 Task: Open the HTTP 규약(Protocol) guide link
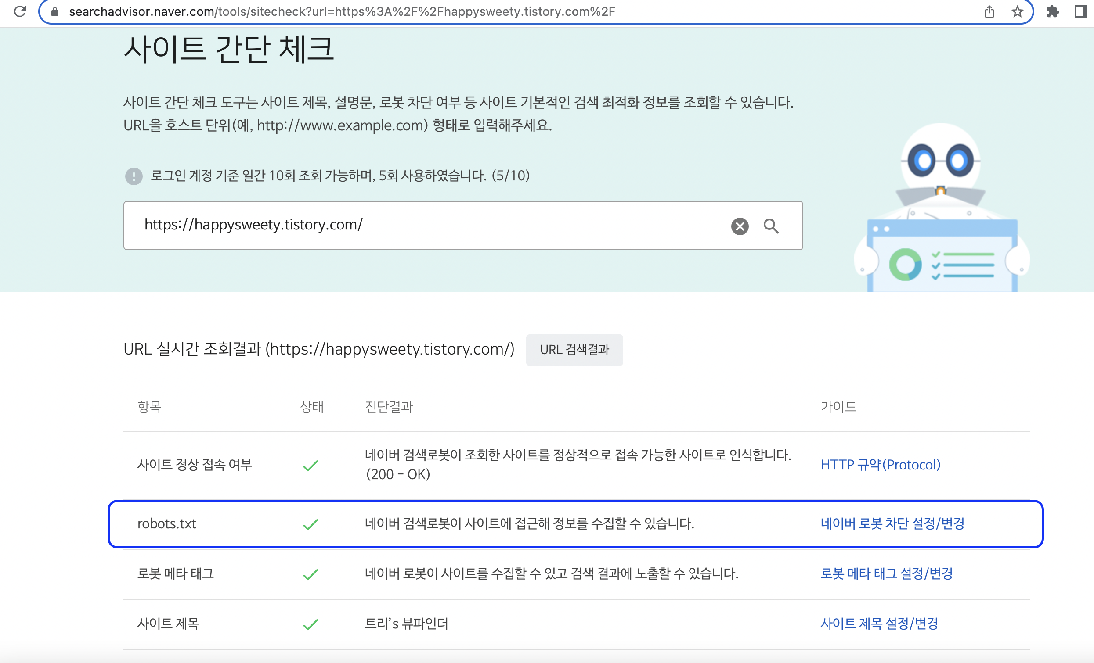tap(881, 465)
